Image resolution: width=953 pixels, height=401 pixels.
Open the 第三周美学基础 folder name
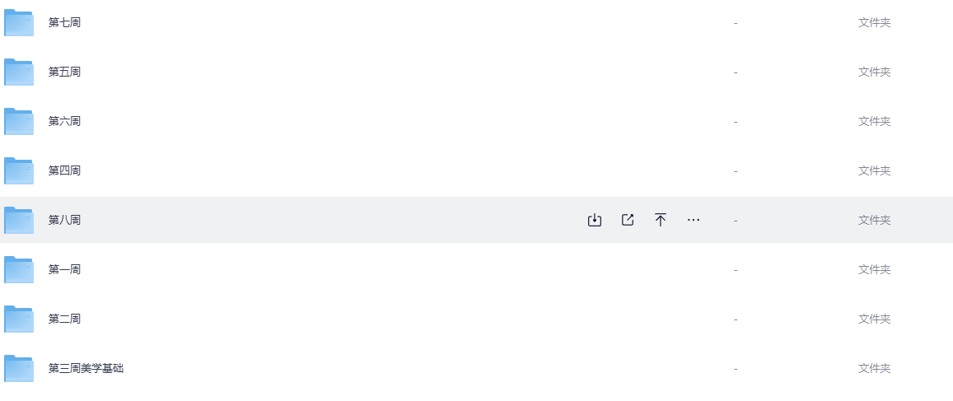pyautogui.click(x=86, y=369)
